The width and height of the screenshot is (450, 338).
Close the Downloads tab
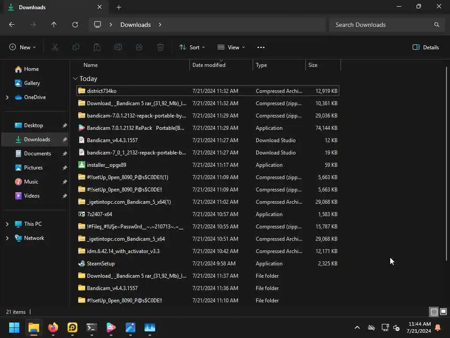click(x=100, y=7)
